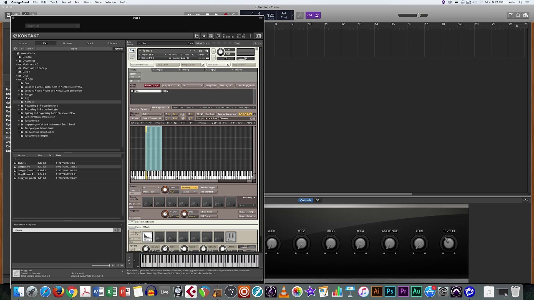The image size is (534, 300).
Task: Click the Release Trigger button
Action: tap(208, 187)
